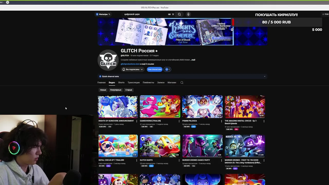Activate voice search microphone
This screenshot has width=329, height=185.
tap(188, 14)
